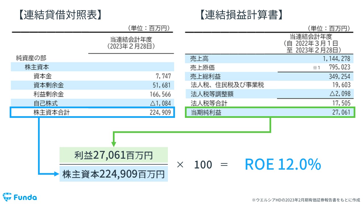
Task: Select the 法人税等調整額 row showing △2,098
Action: tap(269, 94)
